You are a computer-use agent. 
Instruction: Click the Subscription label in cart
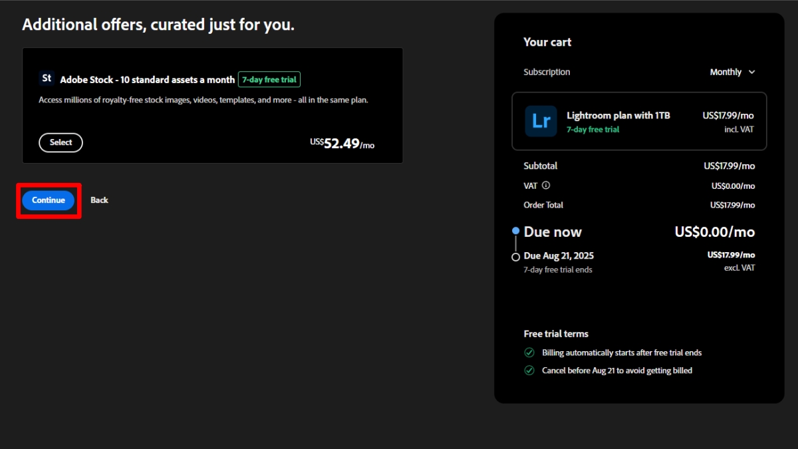[x=547, y=72]
